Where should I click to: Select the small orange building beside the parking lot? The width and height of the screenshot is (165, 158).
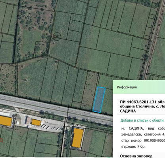36,122
